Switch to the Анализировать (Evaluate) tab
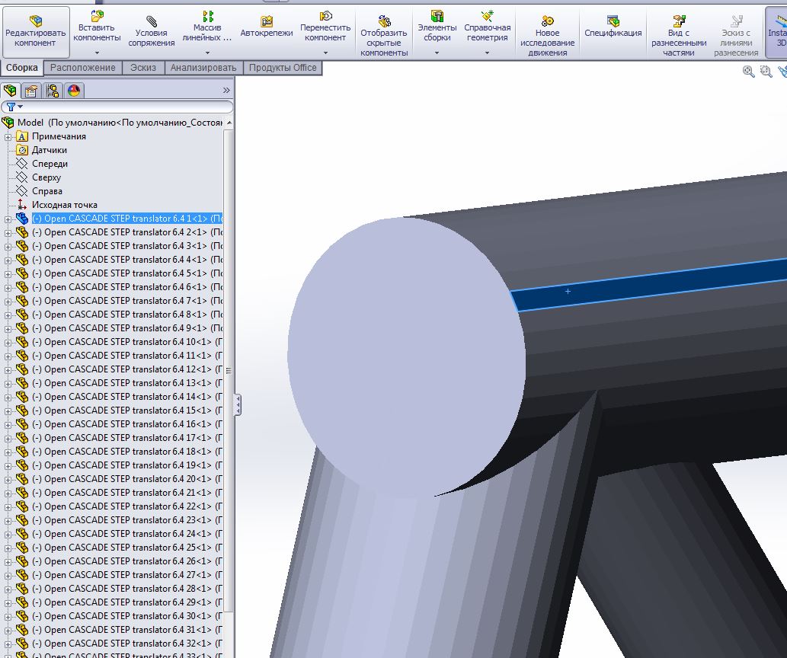Viewport: 787px width, 658px height. 203,68
